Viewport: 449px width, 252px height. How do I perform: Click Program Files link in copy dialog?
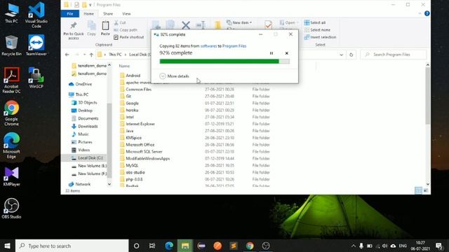(x=234, y=46)
